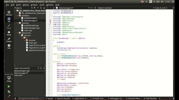Show the Search Results pane
Viewport: 179px width, 100px height.
coord(63,98)
